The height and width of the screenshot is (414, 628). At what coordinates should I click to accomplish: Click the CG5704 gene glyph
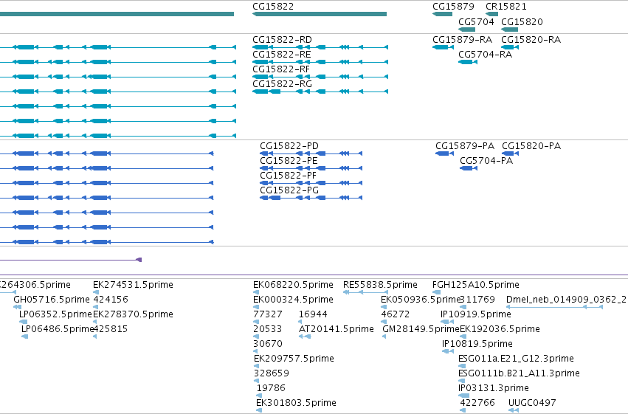coord(466,30)
